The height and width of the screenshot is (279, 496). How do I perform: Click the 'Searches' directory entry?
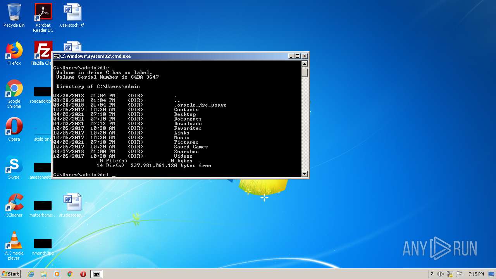point(186,152)
